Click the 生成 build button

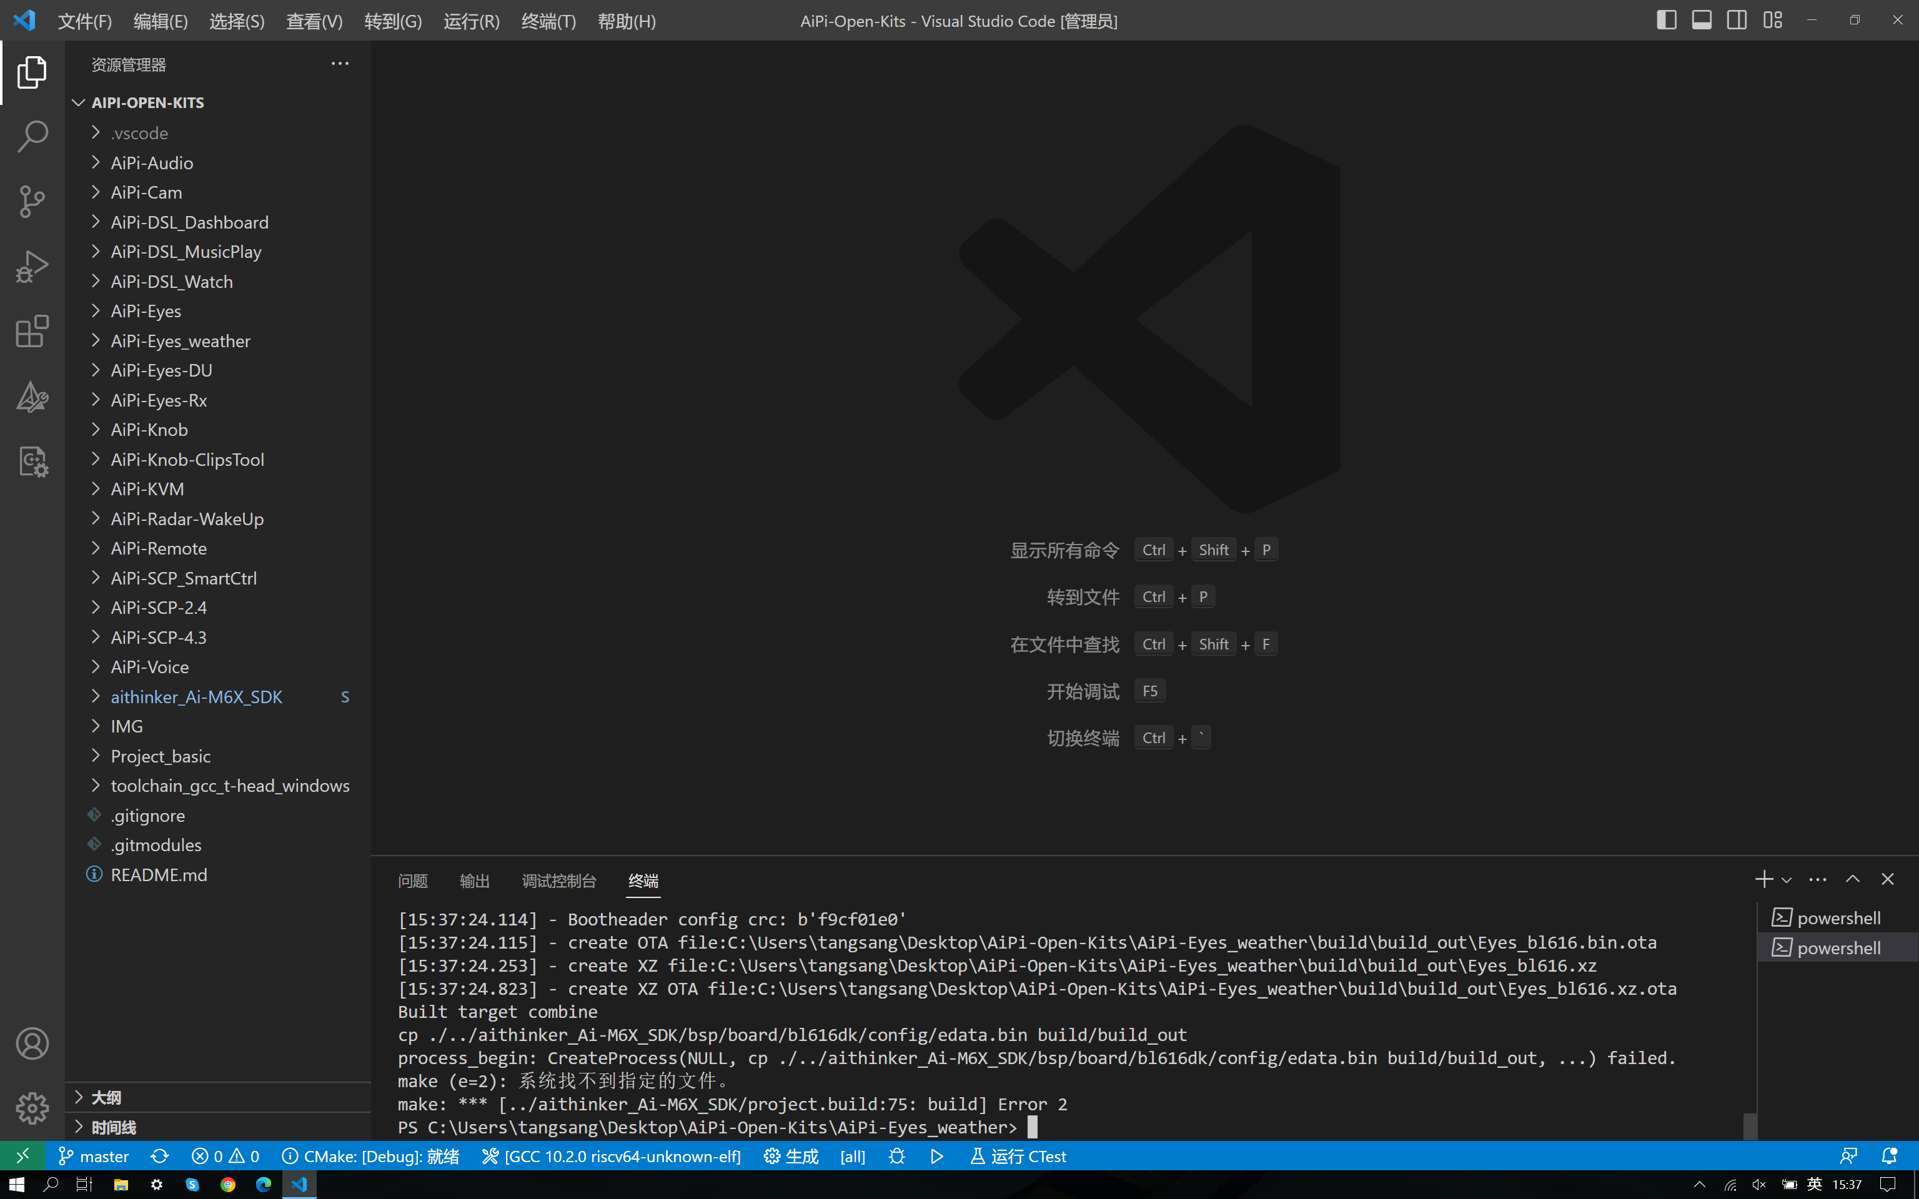(791, 1156)
